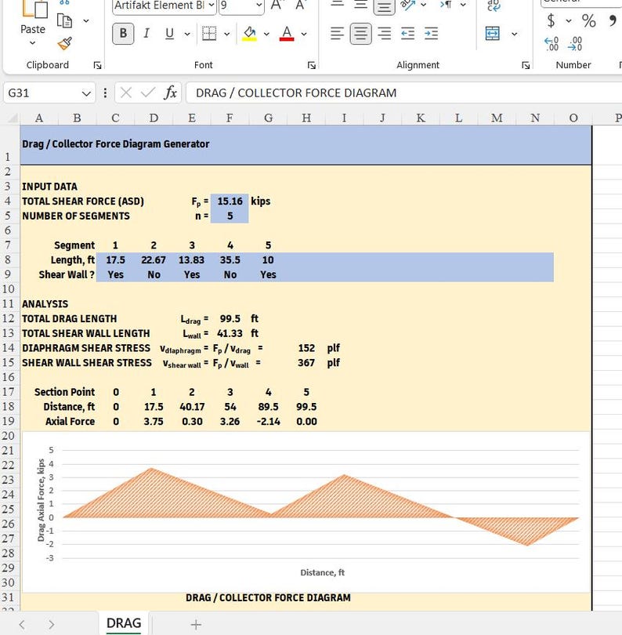Click the Font Color letter A icon
622x635 pixels.
(287, 34)
